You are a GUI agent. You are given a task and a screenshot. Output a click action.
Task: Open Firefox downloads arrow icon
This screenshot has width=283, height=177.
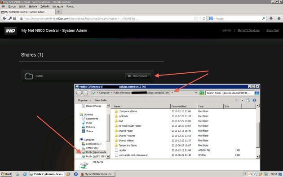tap(271, 18)
